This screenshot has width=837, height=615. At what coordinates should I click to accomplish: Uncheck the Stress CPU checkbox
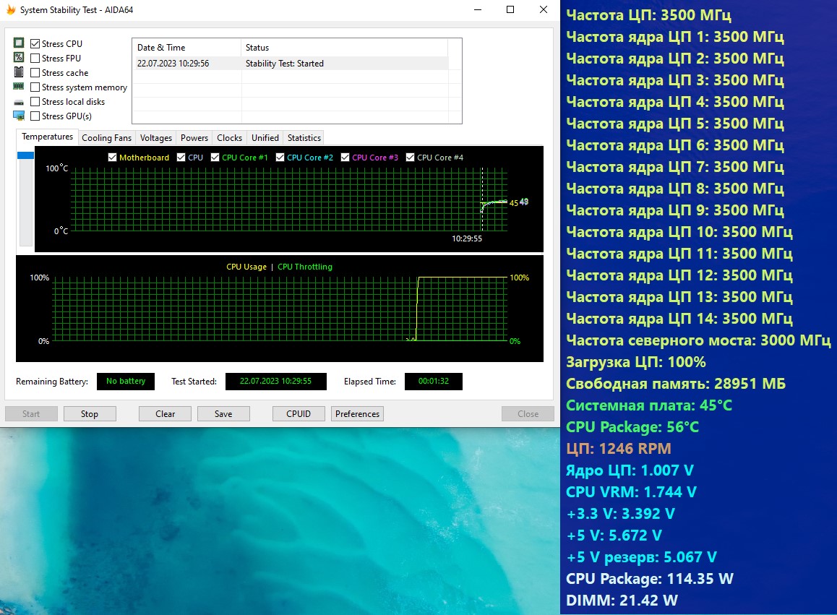(35, 44)
